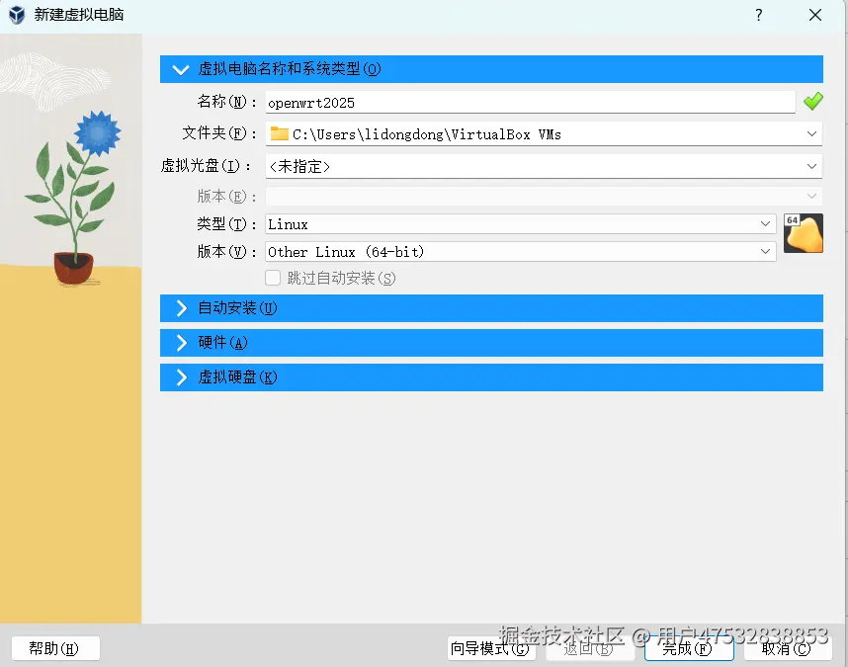Image resolution: width=848 pixels, height=667 pixels.
Task: Click the potted blue flower illustration
Action: click(x=73, y=198)
